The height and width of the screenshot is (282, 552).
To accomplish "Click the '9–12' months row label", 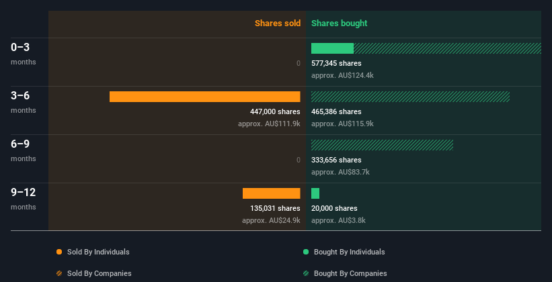I will 24,192.
